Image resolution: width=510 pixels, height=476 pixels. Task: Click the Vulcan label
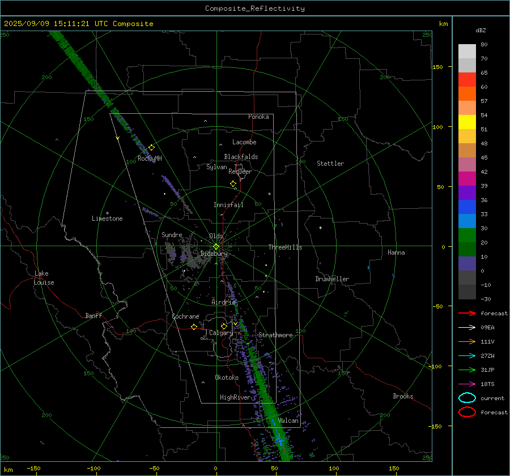click(x=288, y=421)
